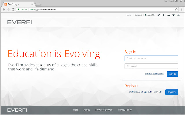Open the Help footer link
185x115 pixels.
[75, 110]
